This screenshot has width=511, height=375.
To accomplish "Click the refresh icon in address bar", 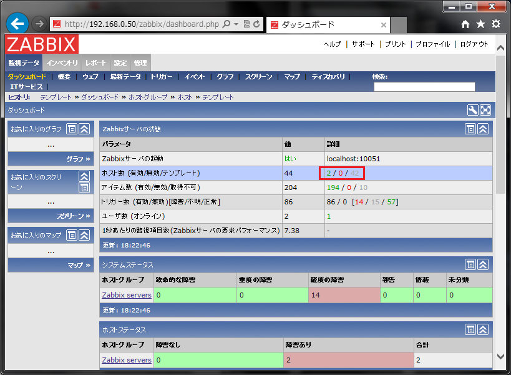I will coord(256,24).
